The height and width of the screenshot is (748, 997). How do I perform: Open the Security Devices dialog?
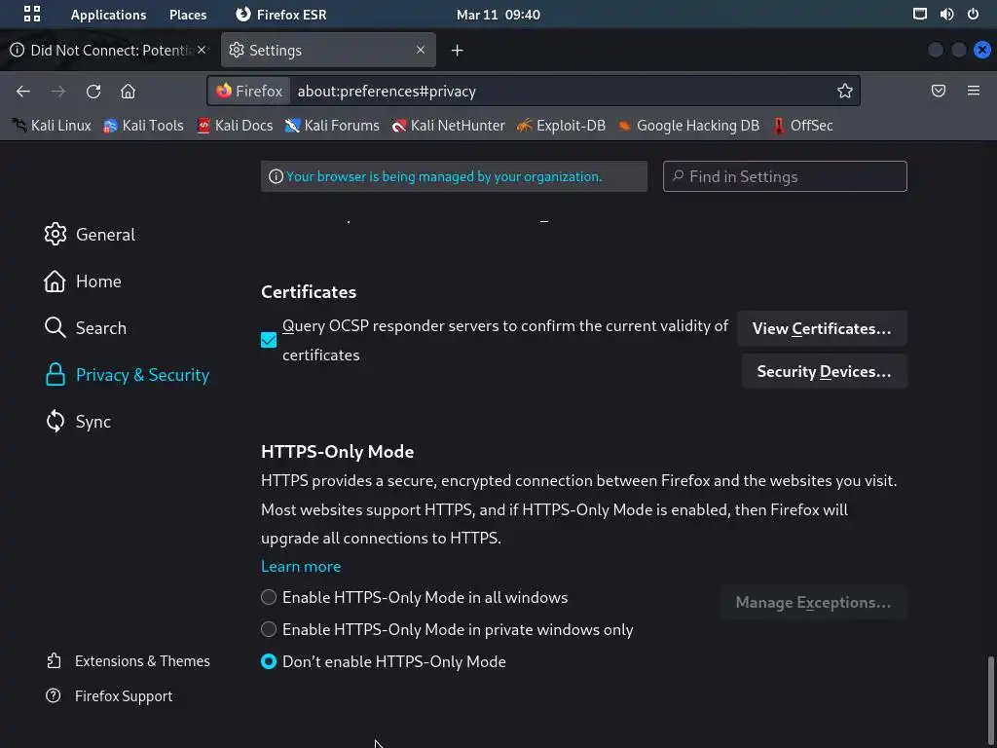[x=823, y=371]
